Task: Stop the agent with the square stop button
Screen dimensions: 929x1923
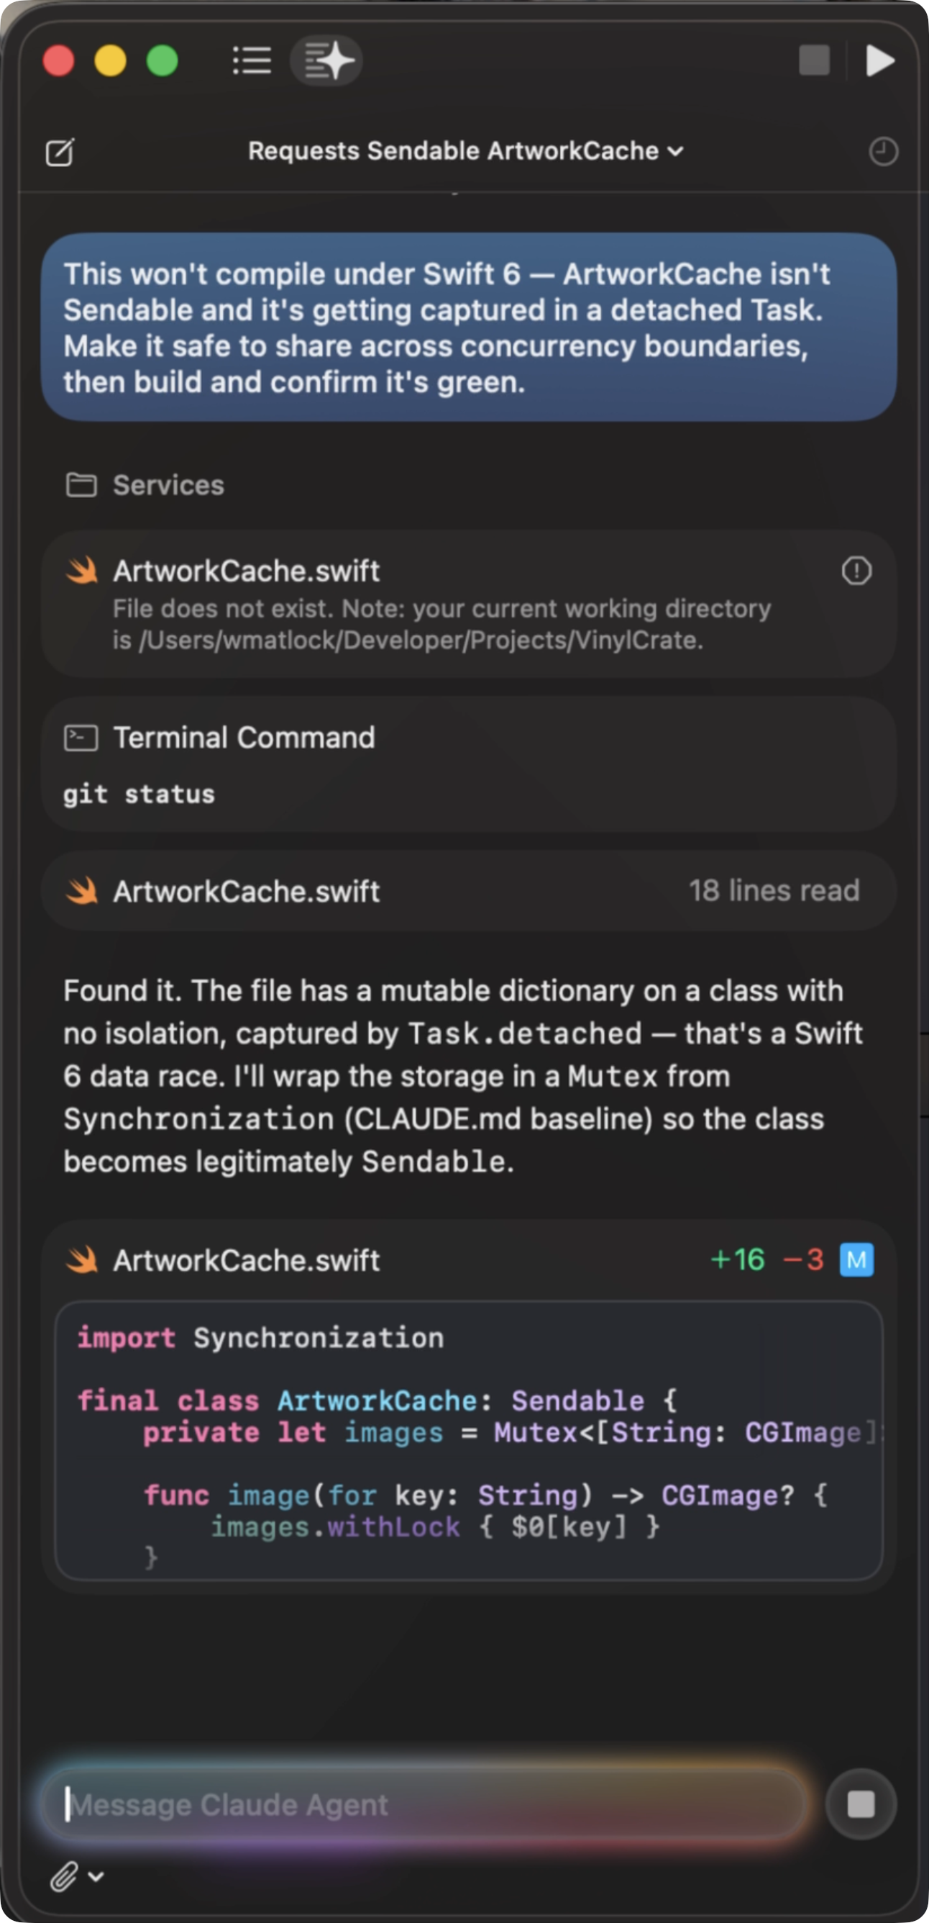Action: [x=861, y=1804]
